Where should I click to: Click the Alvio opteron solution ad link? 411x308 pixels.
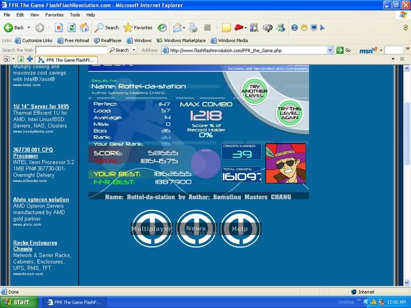coord(41,199)
